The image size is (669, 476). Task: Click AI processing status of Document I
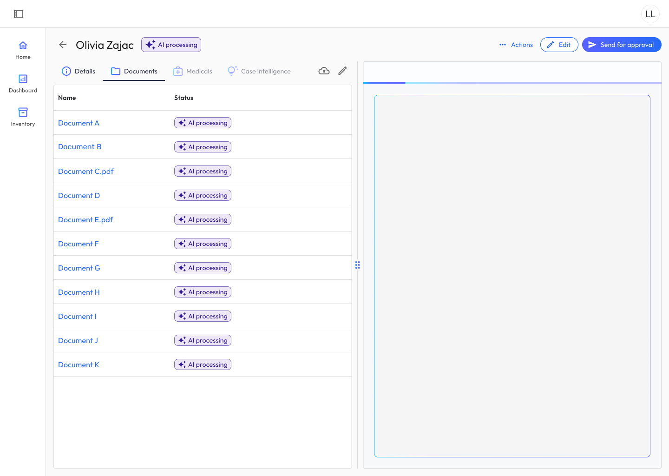pyautogui.click(x=203, y=316)
